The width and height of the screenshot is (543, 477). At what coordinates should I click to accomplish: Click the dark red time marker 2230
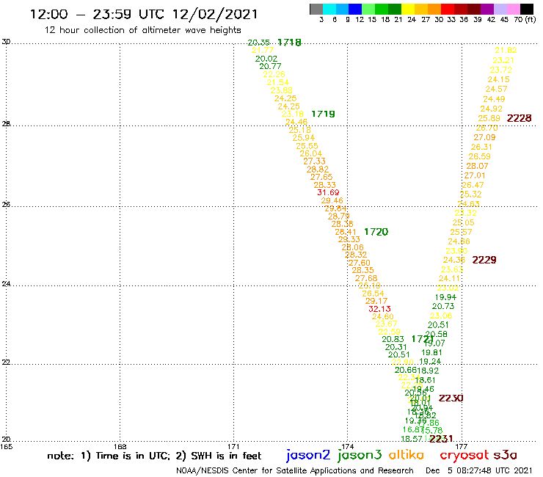point(451,398)
